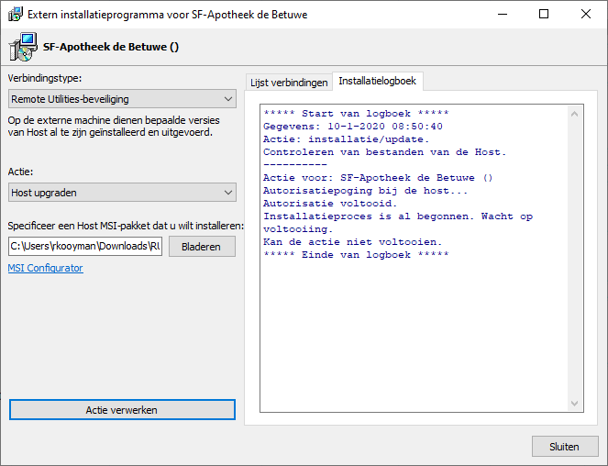Select the Installatielogboek tab
The height and width of the screenshot is (466, 608).
pos(377,81)
